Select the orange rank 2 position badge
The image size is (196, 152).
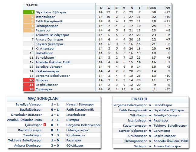[29, 17]
